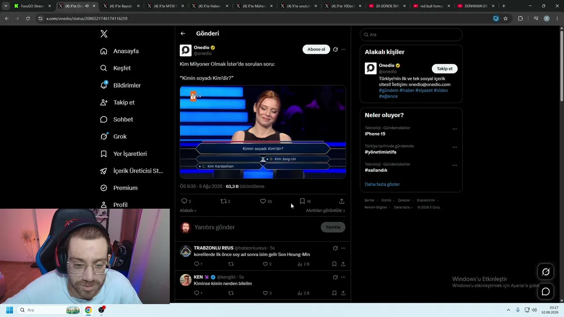Reply to KEN's comment
Viewport: 564px width, 317px height.
[x=197, y=293]
